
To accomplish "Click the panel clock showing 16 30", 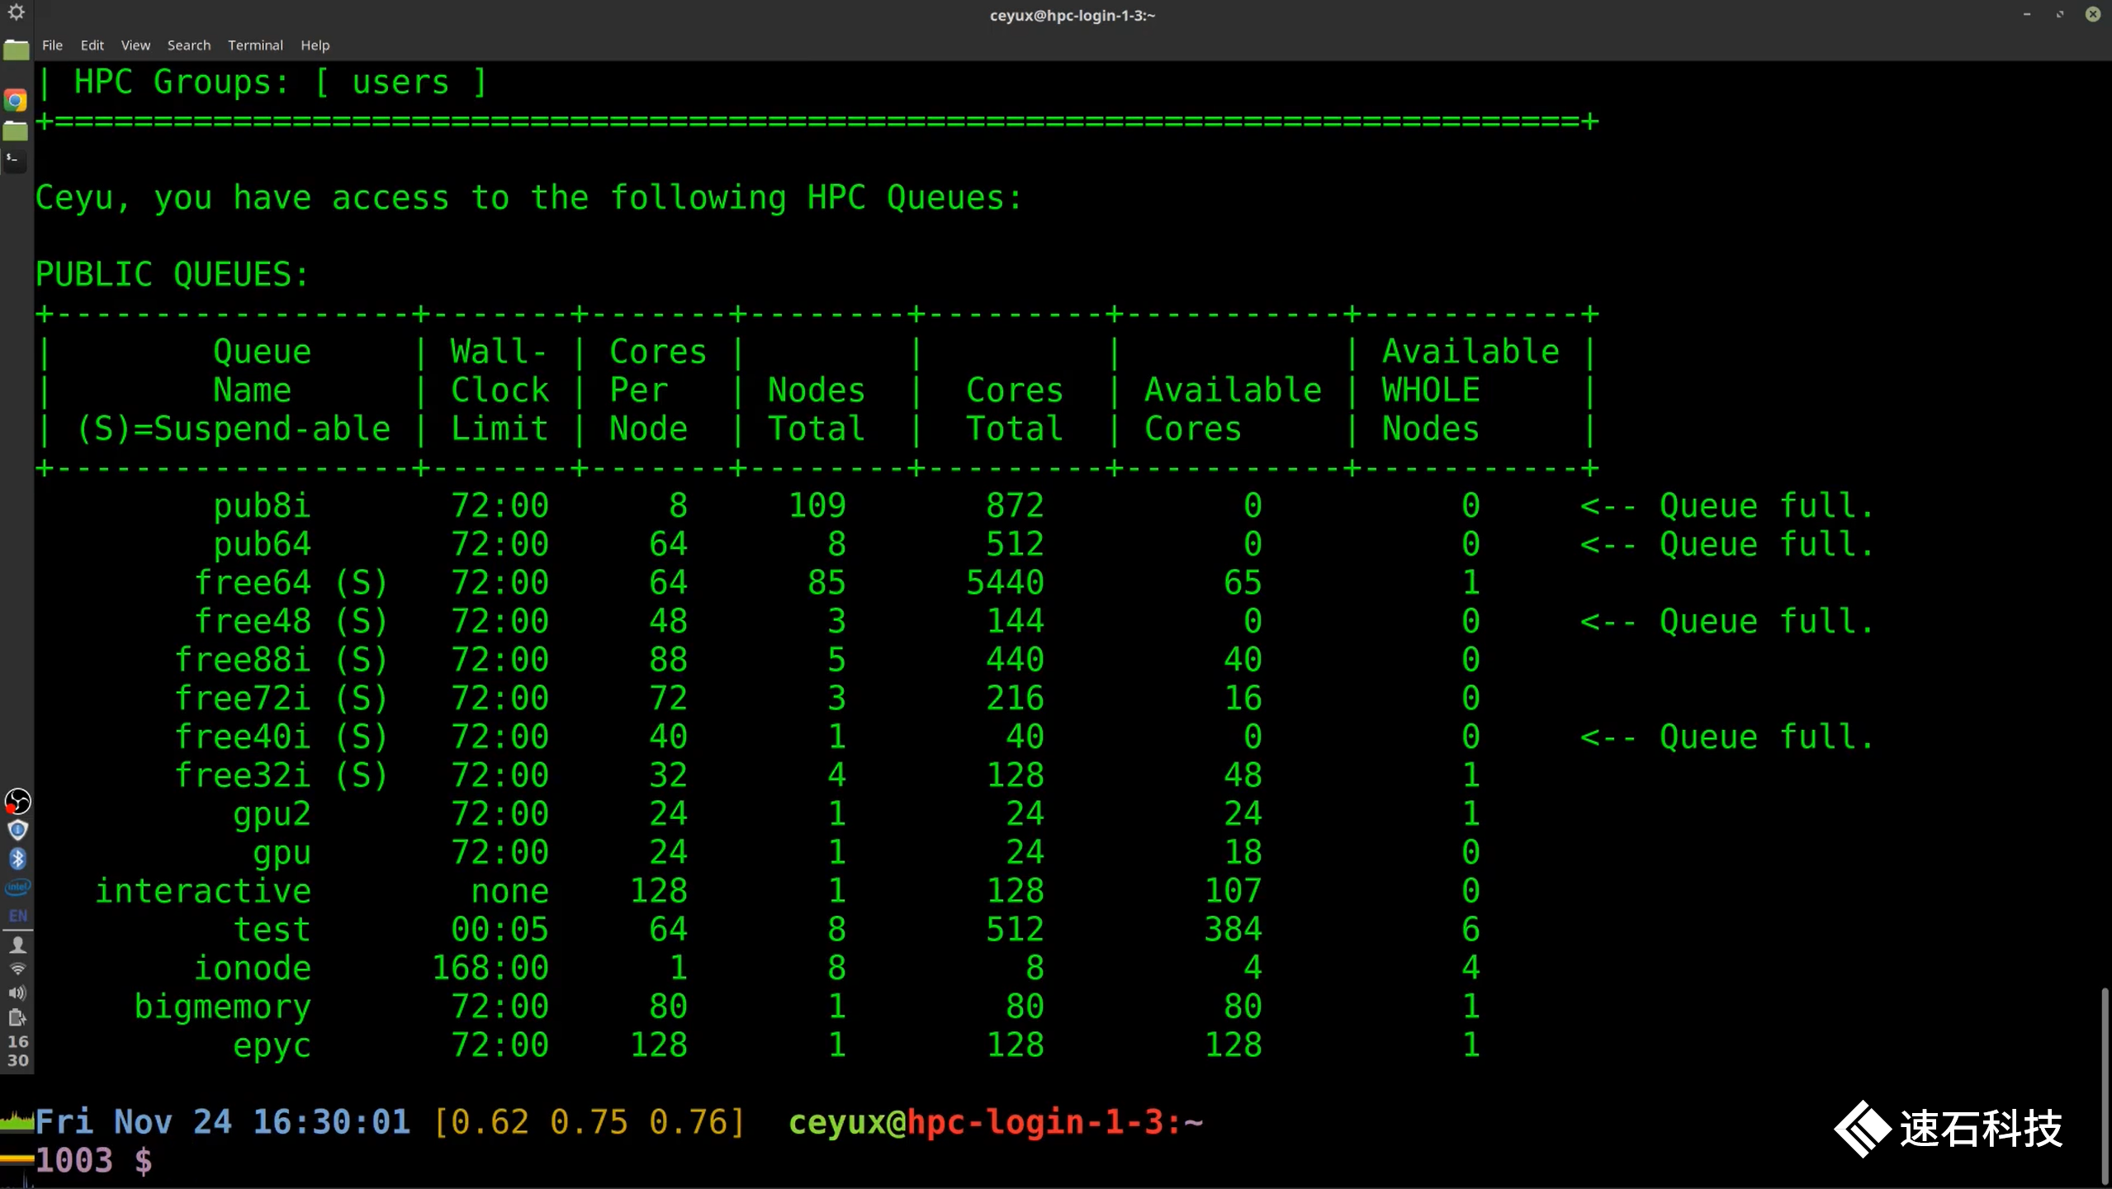I will point(17,1051).
